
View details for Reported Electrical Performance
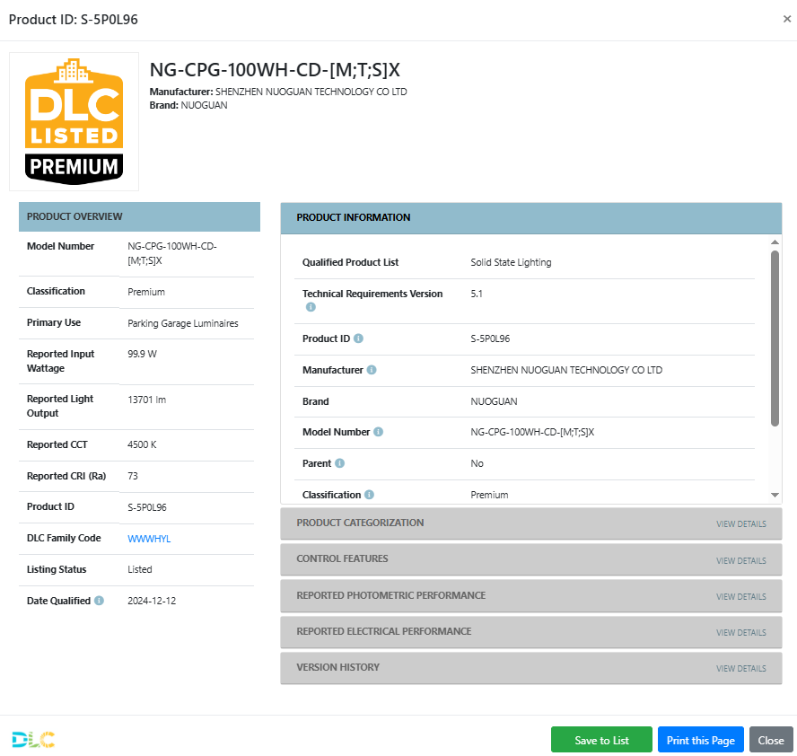coord(740,633)
